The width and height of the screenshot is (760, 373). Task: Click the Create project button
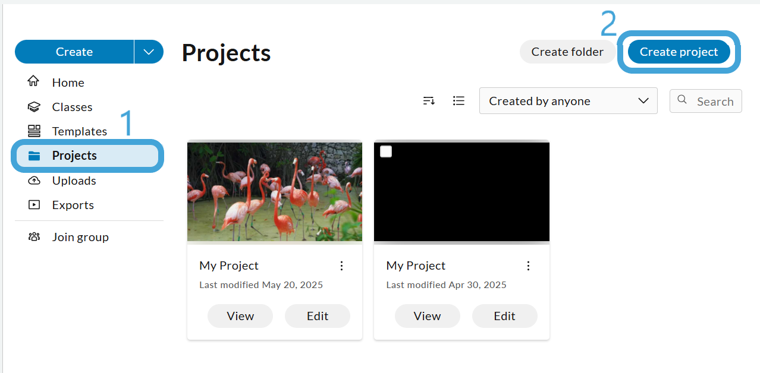[x=679, y=52]
